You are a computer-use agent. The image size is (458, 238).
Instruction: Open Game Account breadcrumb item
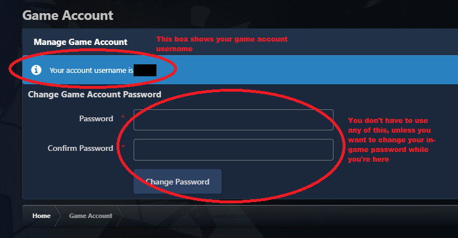(x=91, y=216)
